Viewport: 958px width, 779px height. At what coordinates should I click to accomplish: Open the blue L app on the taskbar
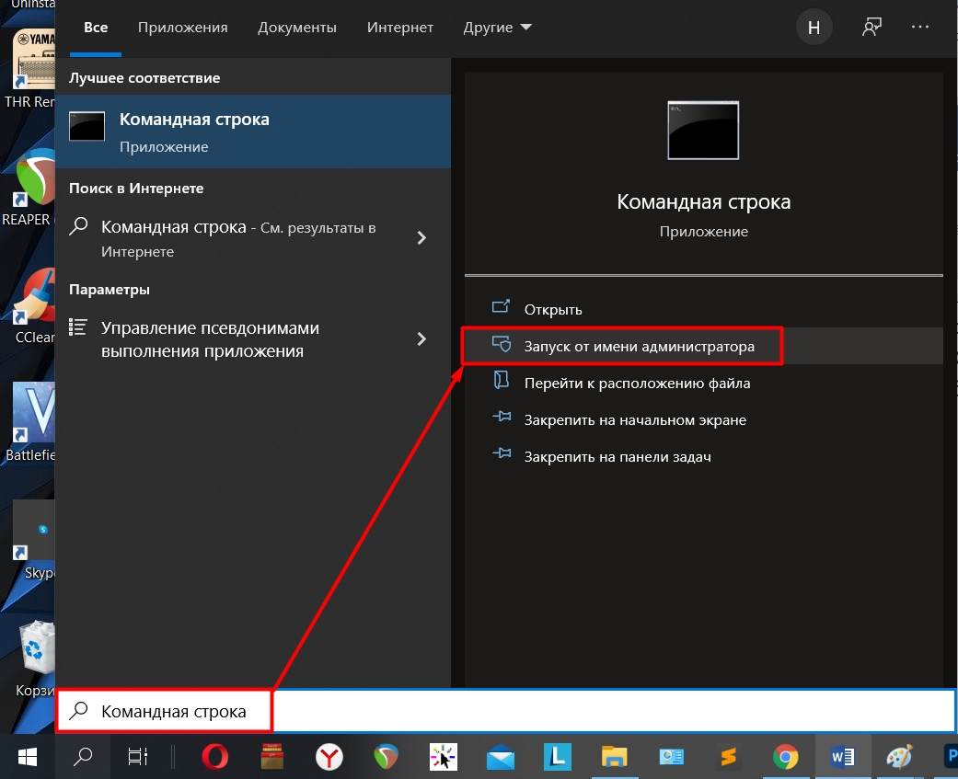pyautogui.click(x=557, y=757)
